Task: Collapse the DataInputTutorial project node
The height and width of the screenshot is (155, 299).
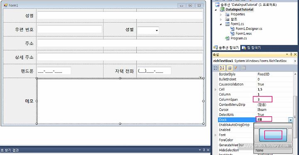Action: pyautogui.click(x=216, y=10)
